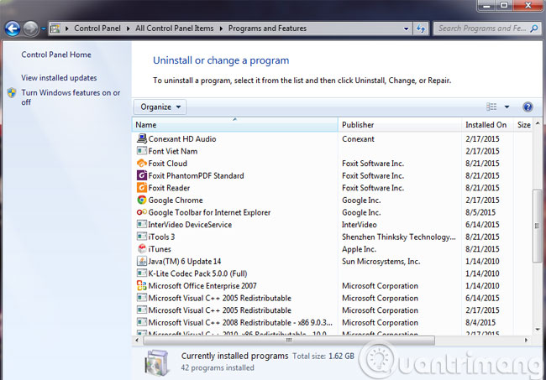Click the Java(TM) 6 Update 14 icon
This screenshot has width=546, height=380.
pos(142,261)
